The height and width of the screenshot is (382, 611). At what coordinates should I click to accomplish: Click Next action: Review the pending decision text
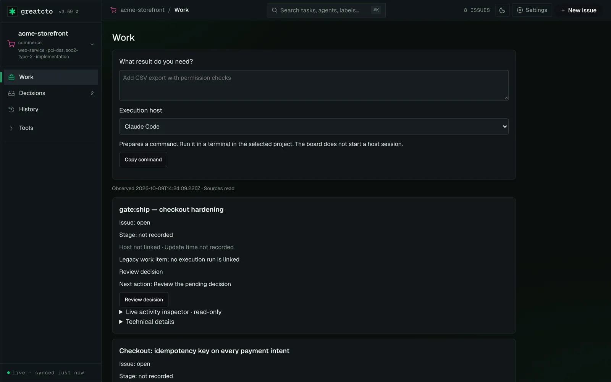(x=175, y=284)
